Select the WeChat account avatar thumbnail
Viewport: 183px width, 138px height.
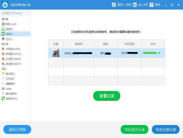[x=56, y=53]
